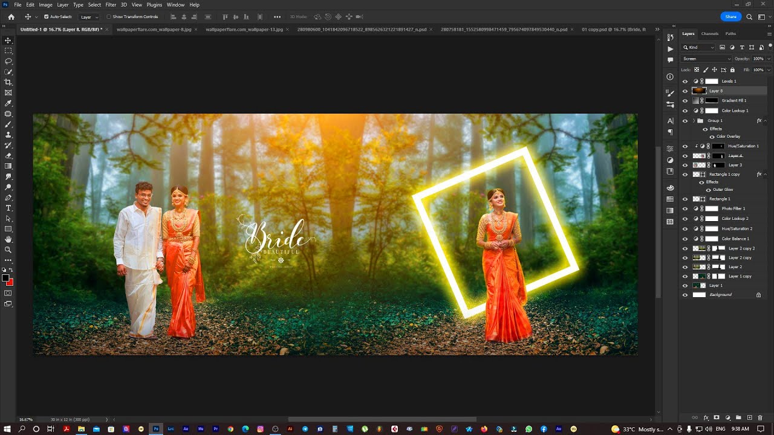The image size is (774, 435).
Task: Switch to the Paths tab
Action: coord(730,34)
